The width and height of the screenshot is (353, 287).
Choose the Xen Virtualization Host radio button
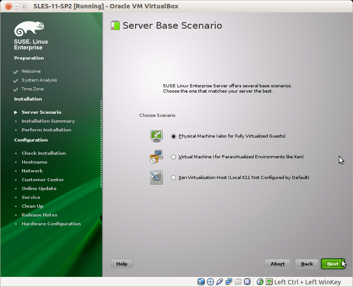click(x=173, y=178)
